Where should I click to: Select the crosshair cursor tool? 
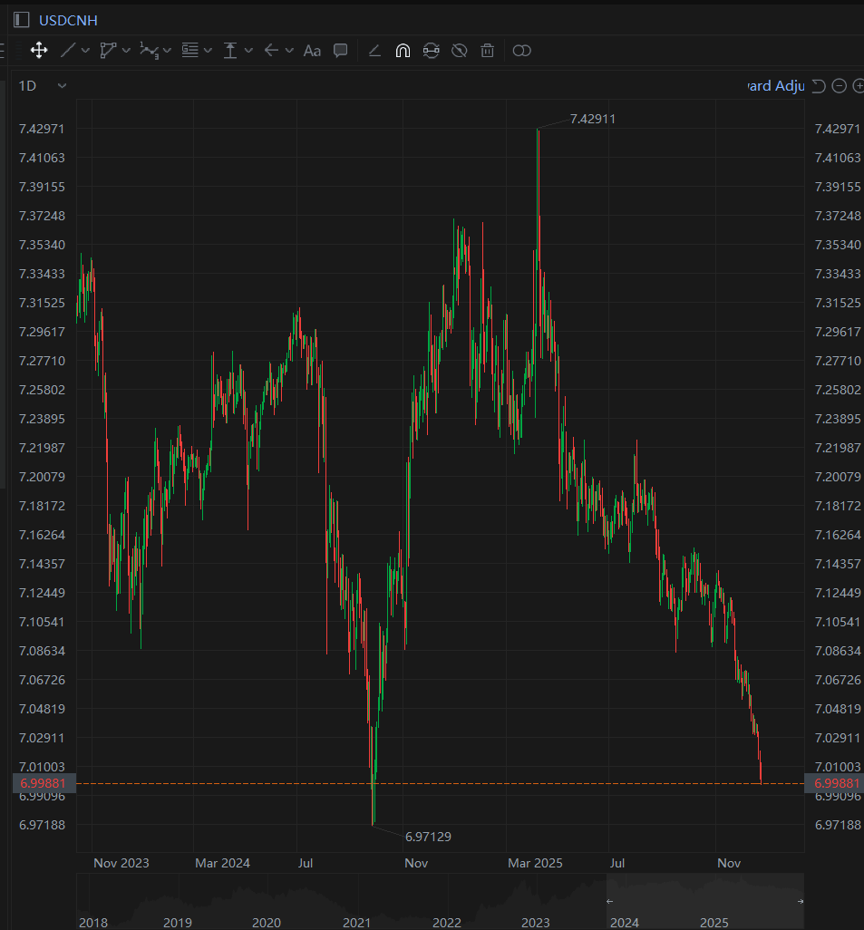pos(39,51)
